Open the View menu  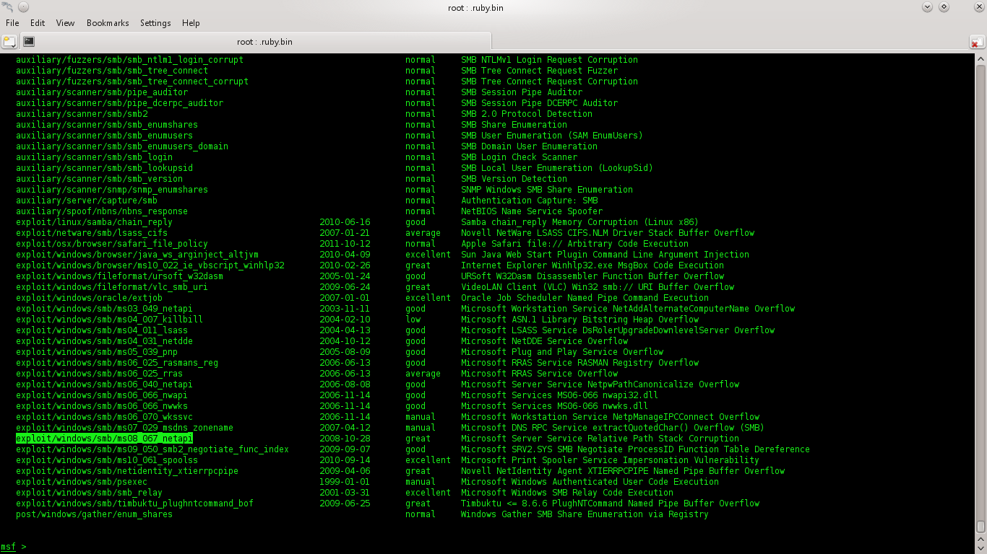pyautogui.click(x=66, y=23)
